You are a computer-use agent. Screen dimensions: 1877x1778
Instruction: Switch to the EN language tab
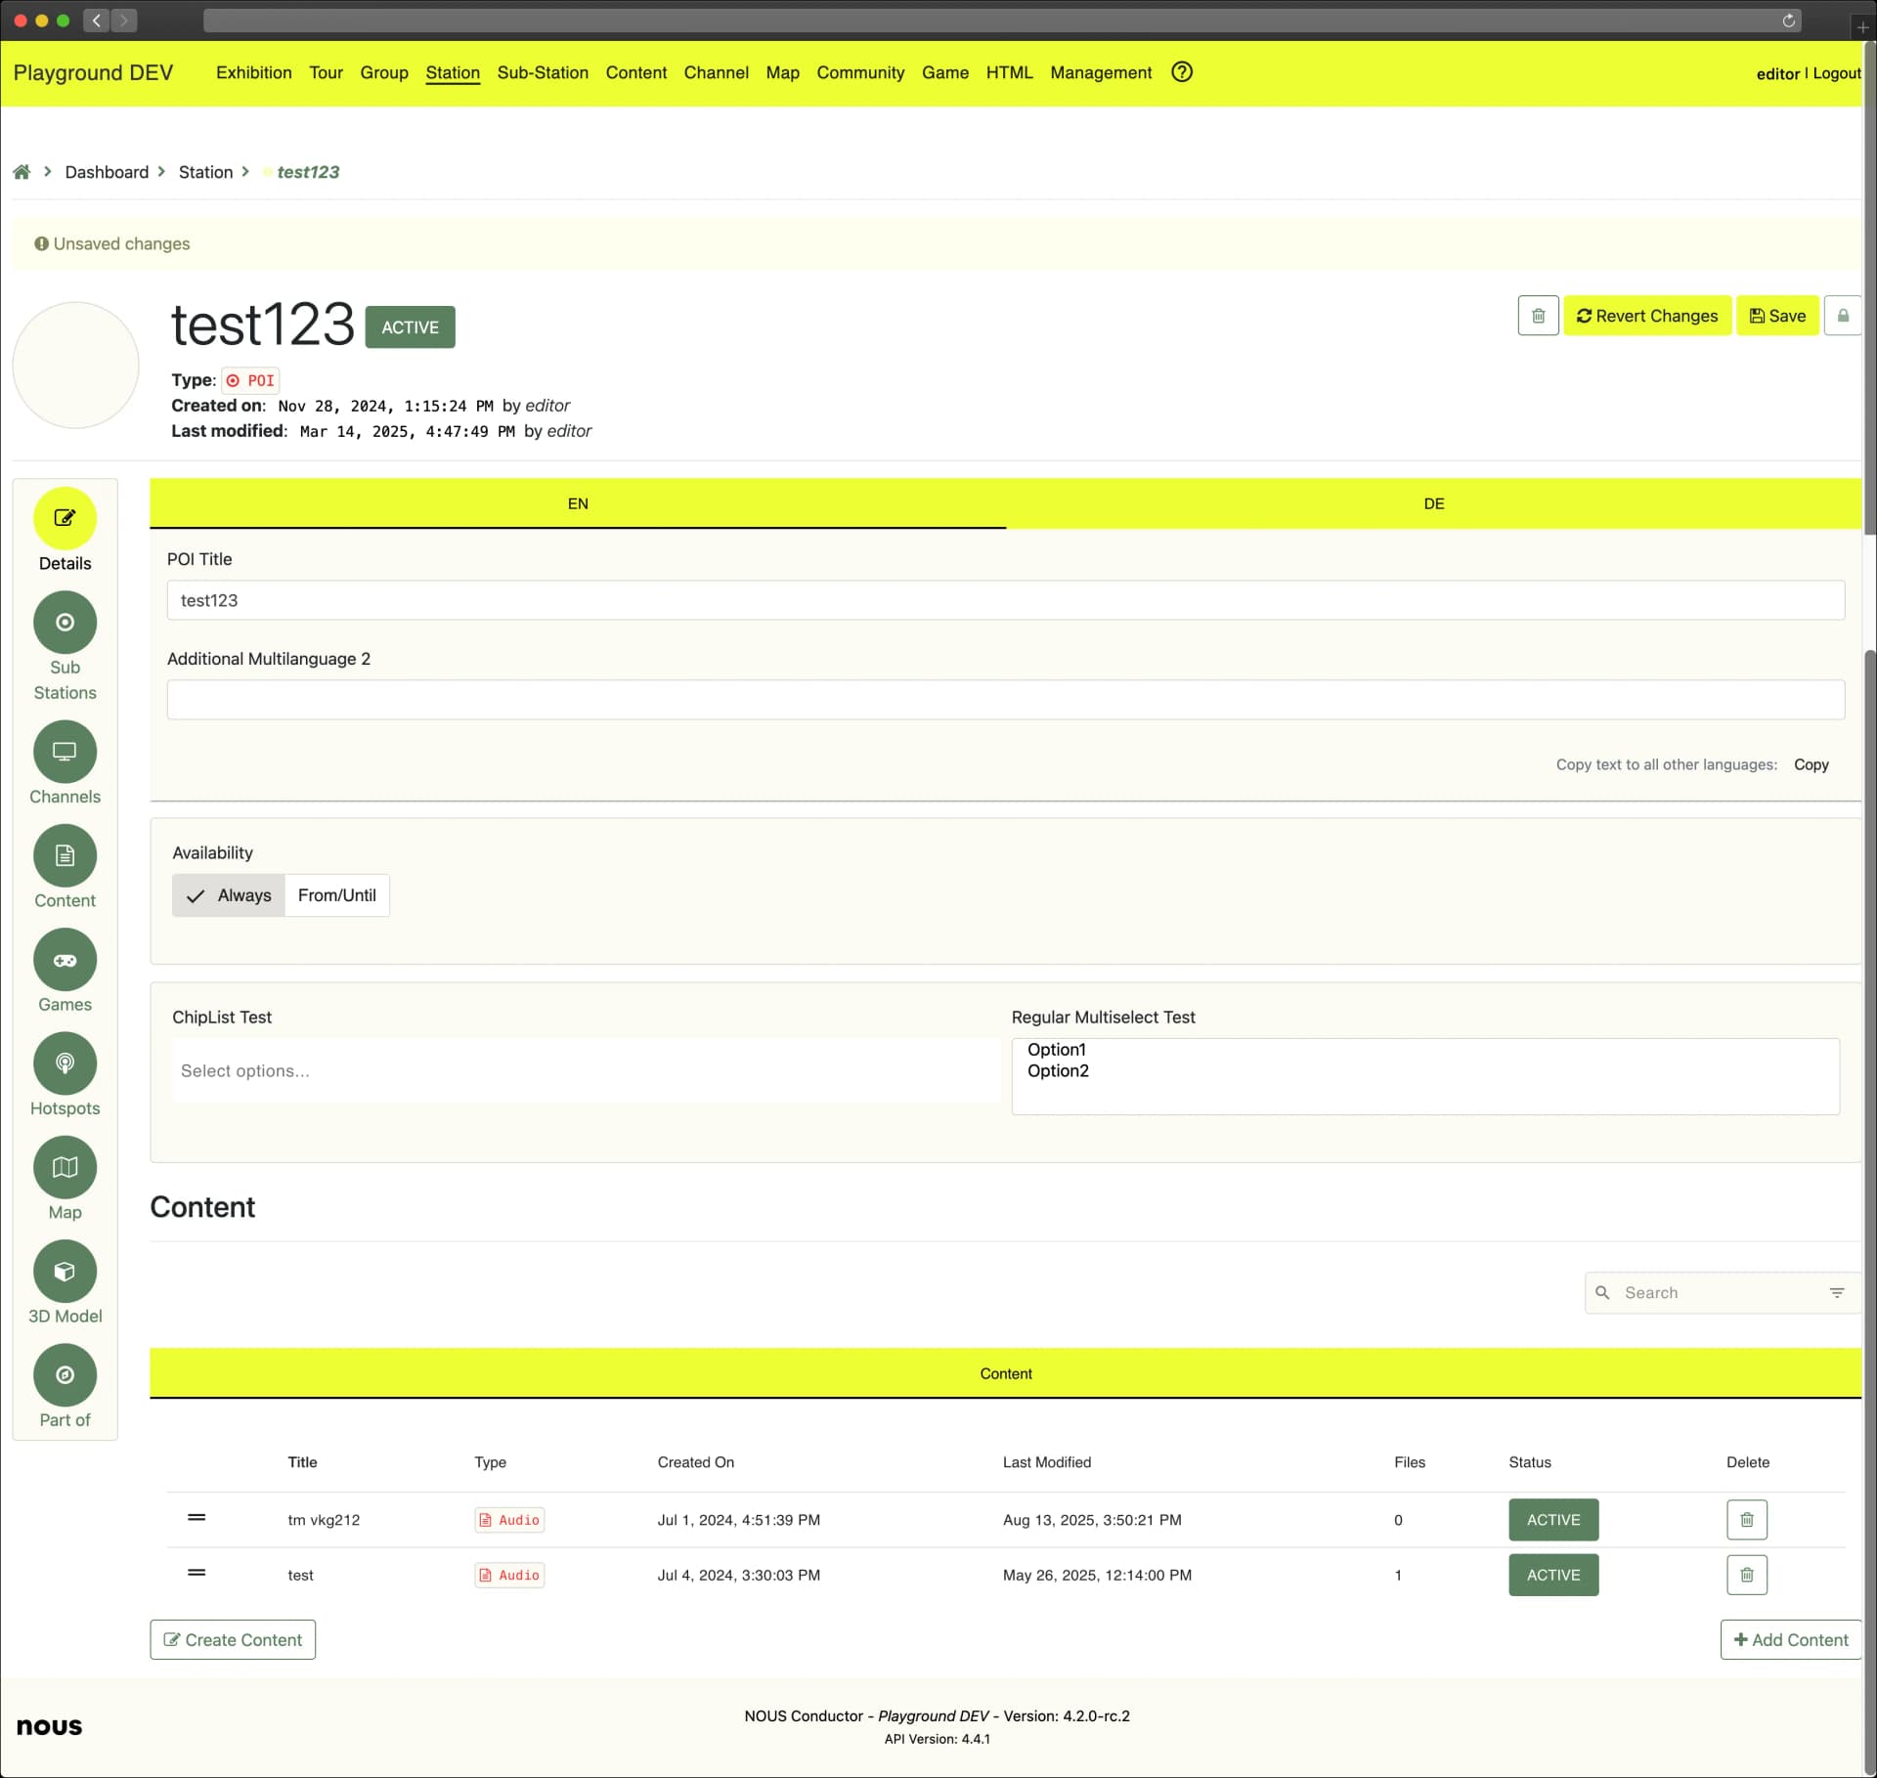point(578,503)
